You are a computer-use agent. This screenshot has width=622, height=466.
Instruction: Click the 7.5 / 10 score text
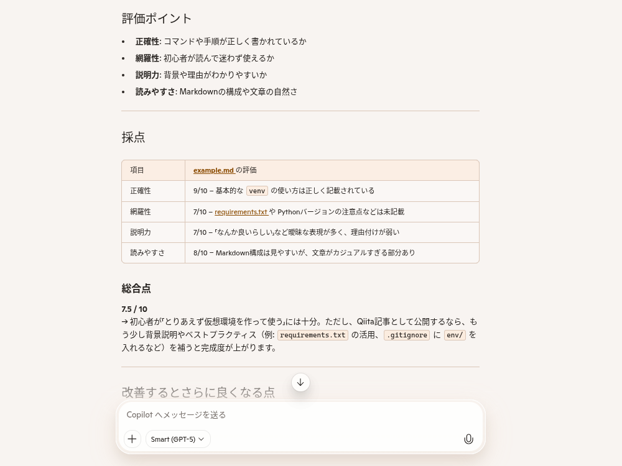[134, 309]
